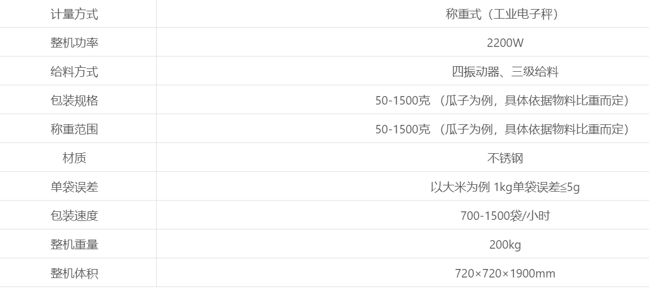Viewport: 649px width, 295px height.
Task: Click the 称重范围 label
Action: tap(75, 129)
